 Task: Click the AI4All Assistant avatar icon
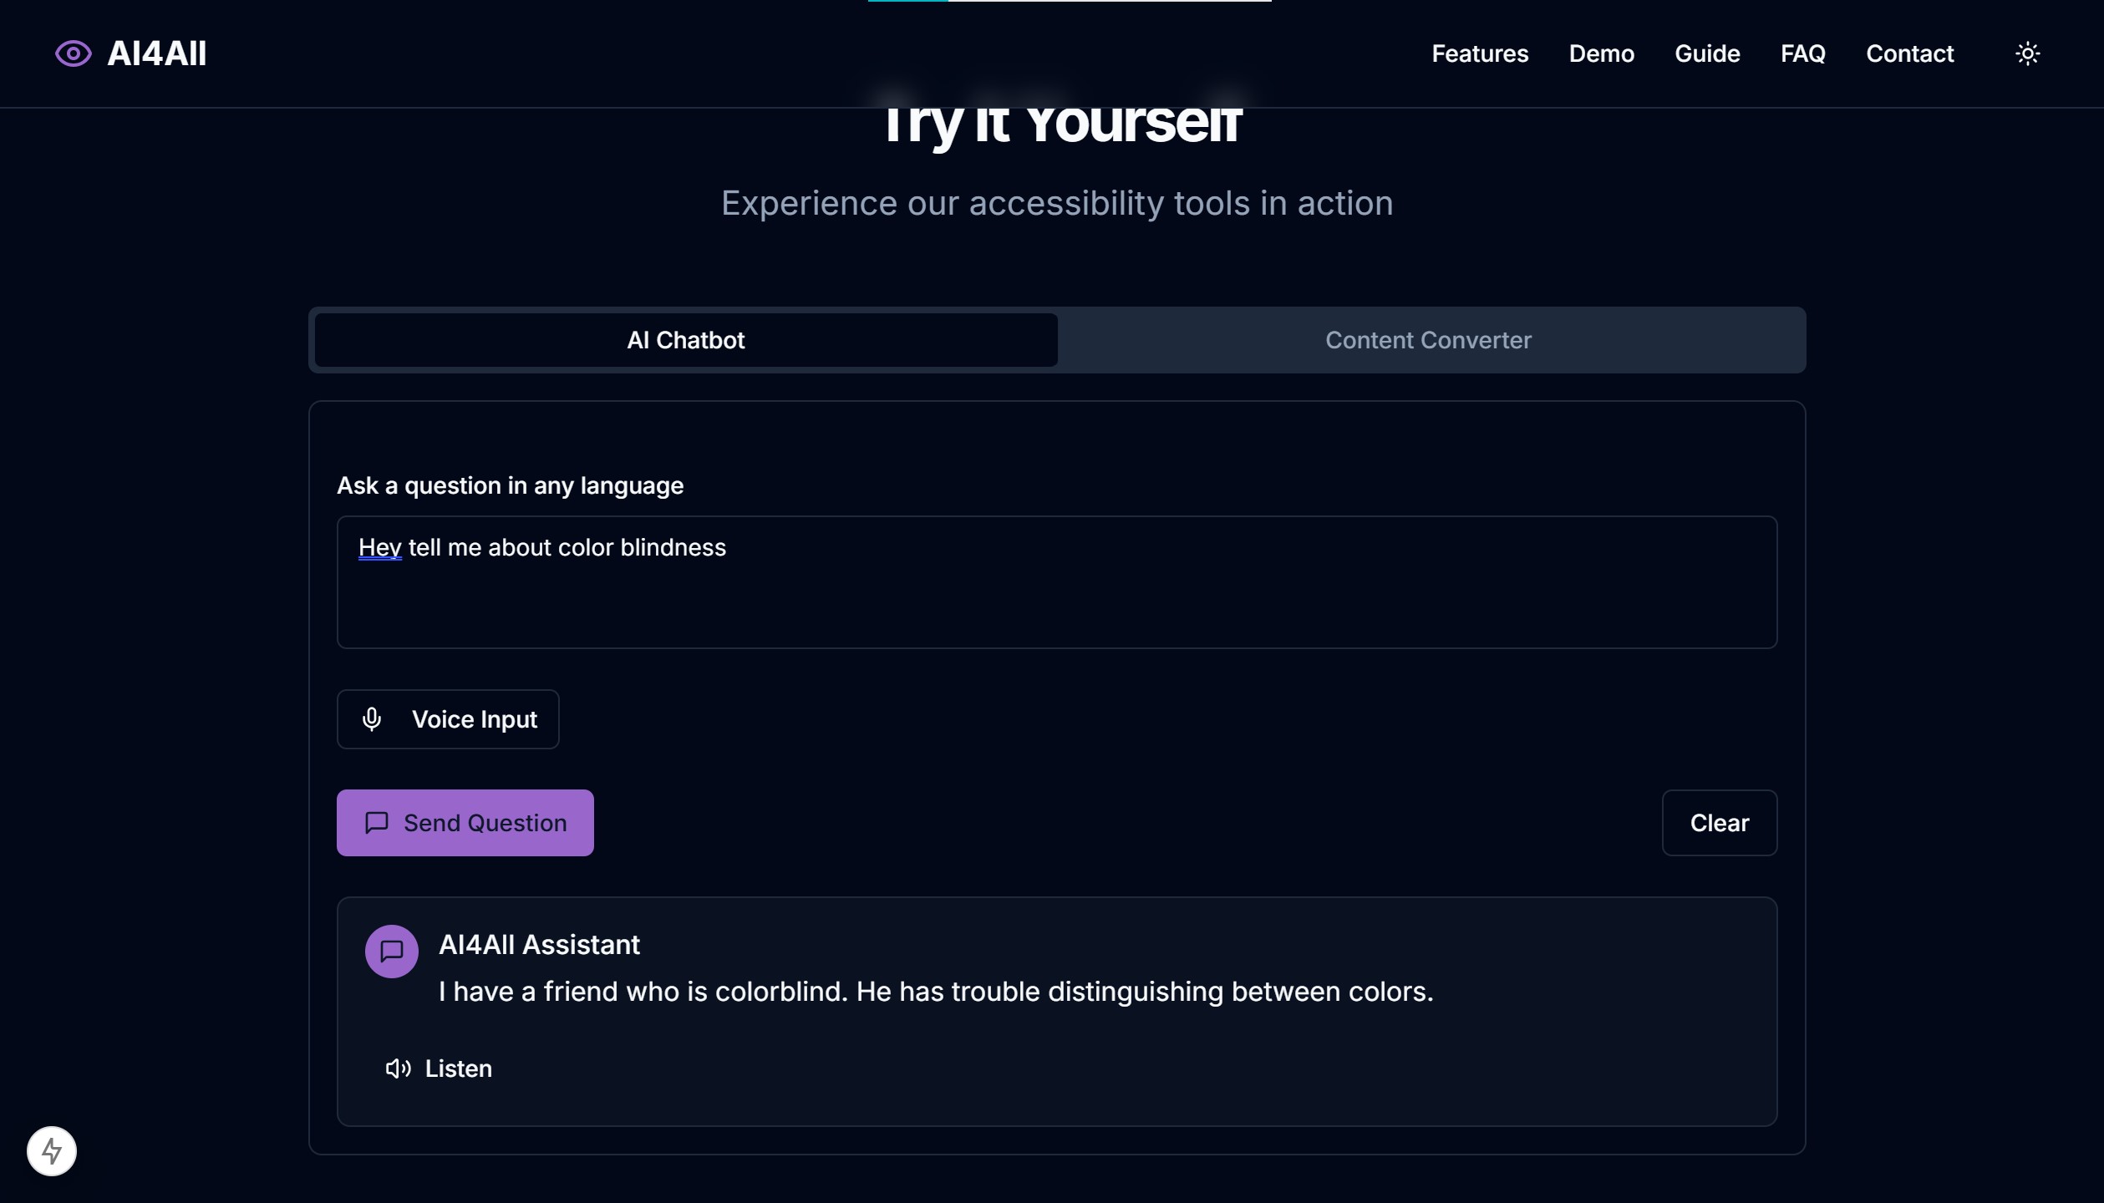point(391,951)
